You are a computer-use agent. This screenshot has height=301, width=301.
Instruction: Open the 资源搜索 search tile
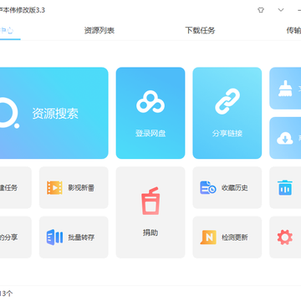[54, 113]
